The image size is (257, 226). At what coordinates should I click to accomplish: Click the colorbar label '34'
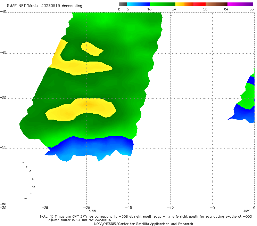(x=174, y=9)
